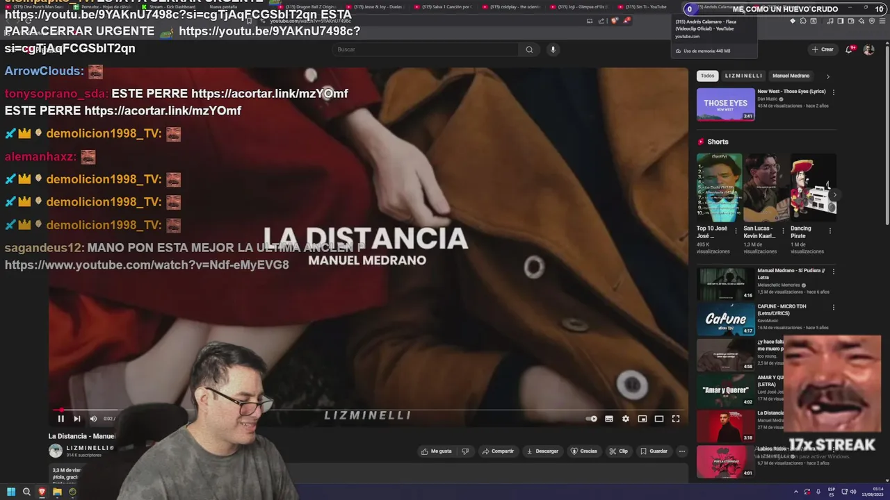
Task: Open the account avatar menu
Action: tap(868, 49)
